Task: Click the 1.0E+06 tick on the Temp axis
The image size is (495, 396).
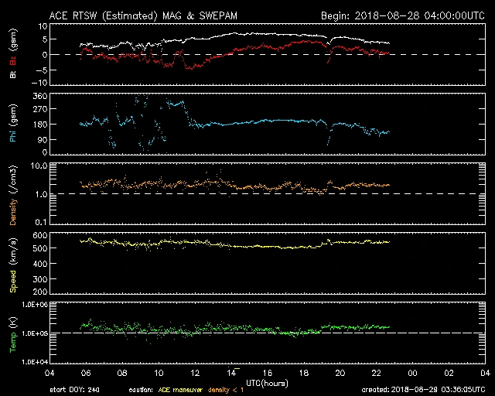Action: pos(35,305)
